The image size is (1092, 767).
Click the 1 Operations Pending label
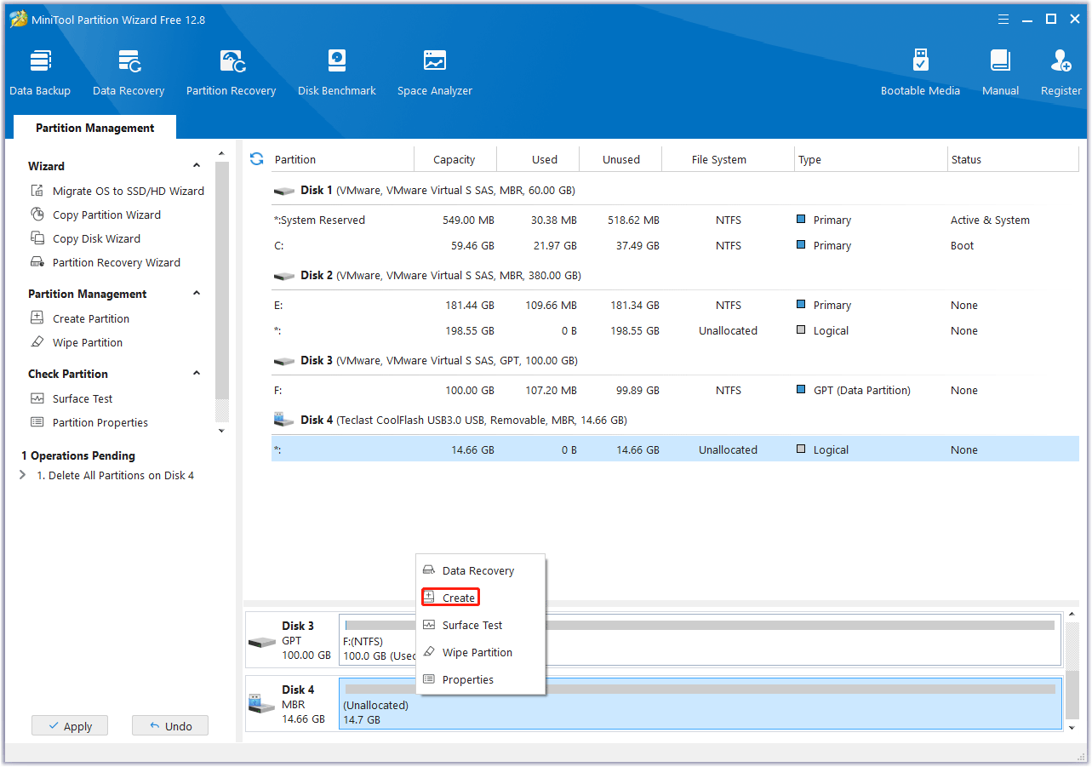pos(78,455)
